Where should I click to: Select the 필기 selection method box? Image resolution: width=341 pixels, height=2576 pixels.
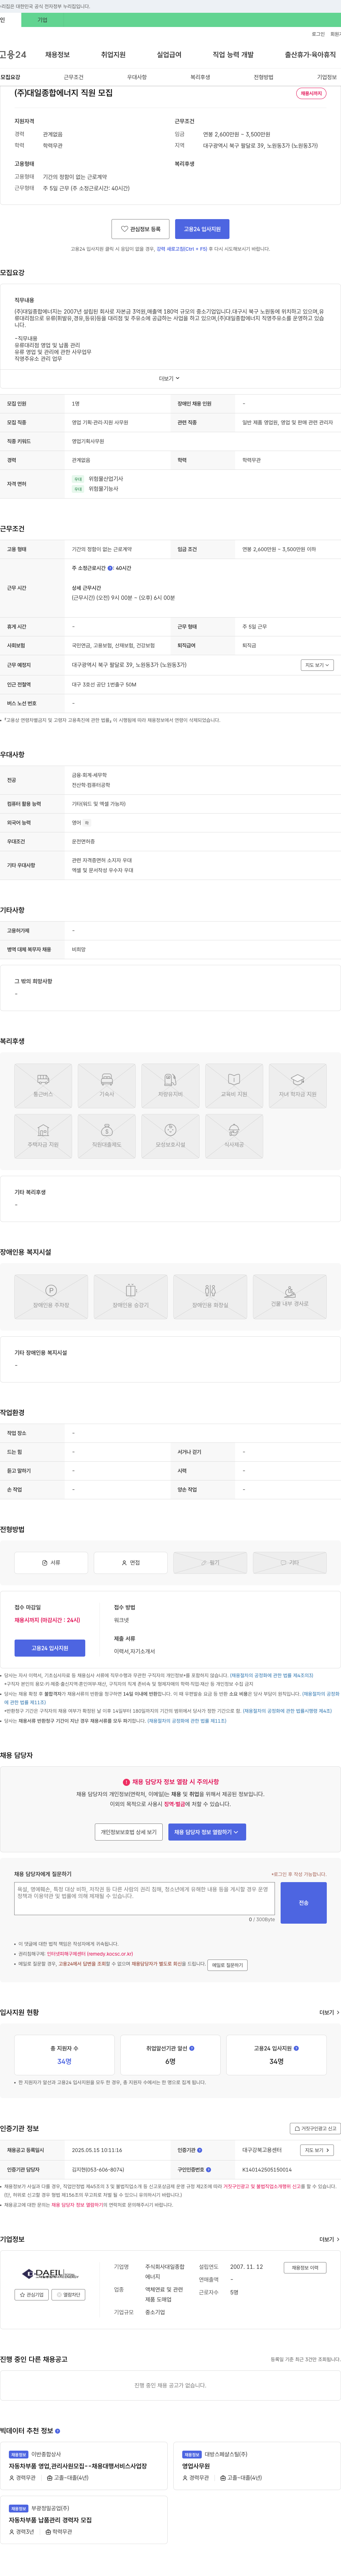210,1562
